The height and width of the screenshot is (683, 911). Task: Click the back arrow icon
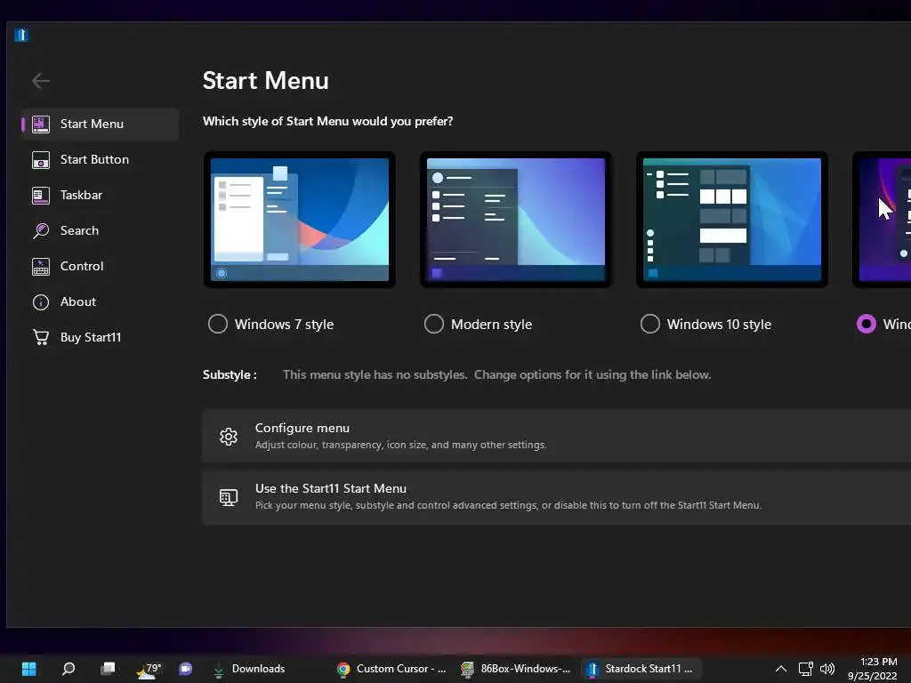tap(41, 81)
